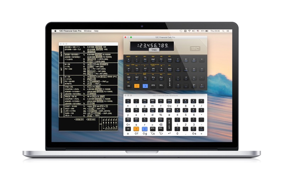Click the FV key in calculator window
The height and width of the screenshot is (177, 284).
pos(161,60)
